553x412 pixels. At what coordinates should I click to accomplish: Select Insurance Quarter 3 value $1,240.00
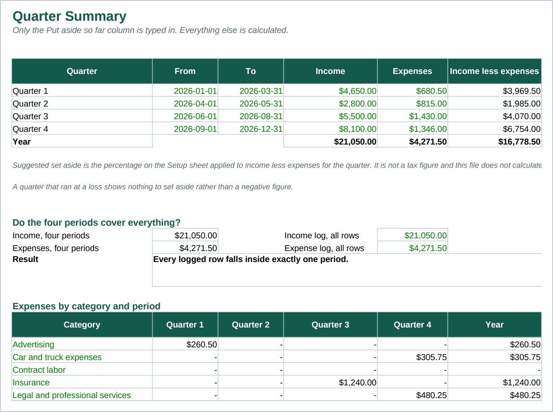(x=330, y=382)
